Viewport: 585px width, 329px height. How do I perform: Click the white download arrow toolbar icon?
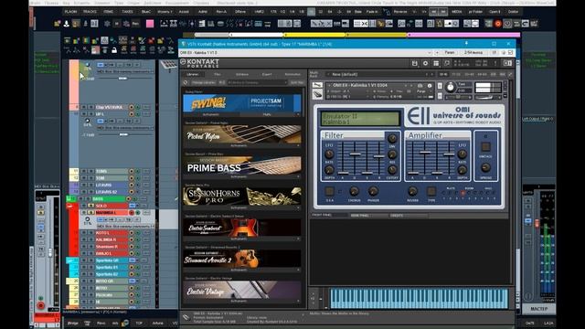coord(66,24)
